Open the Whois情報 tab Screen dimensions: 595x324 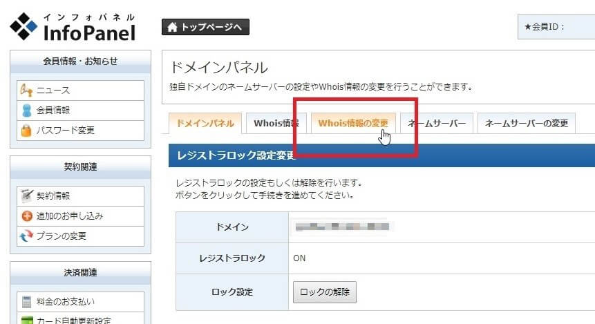(x=276, y=124)
